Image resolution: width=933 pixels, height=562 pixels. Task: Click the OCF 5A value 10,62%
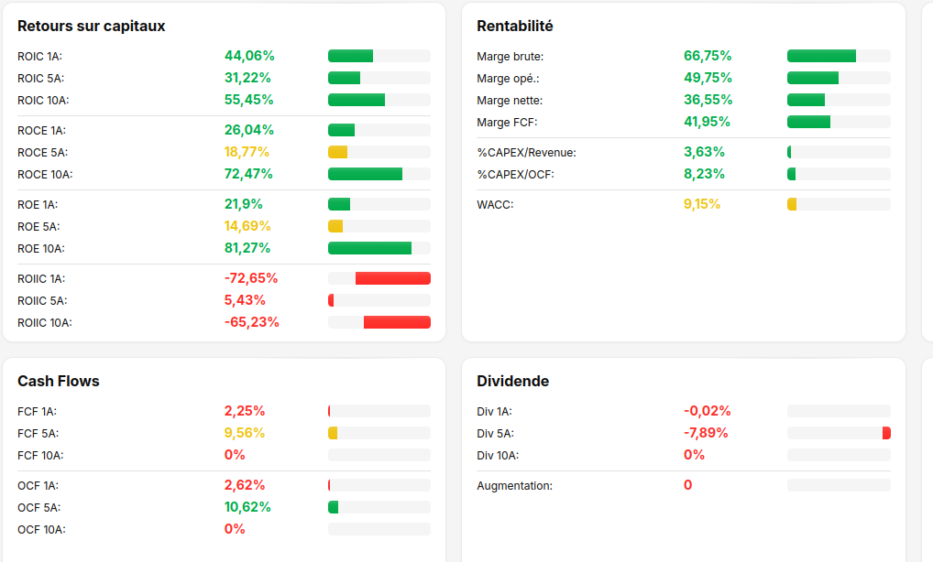click(x=247, y=507)
